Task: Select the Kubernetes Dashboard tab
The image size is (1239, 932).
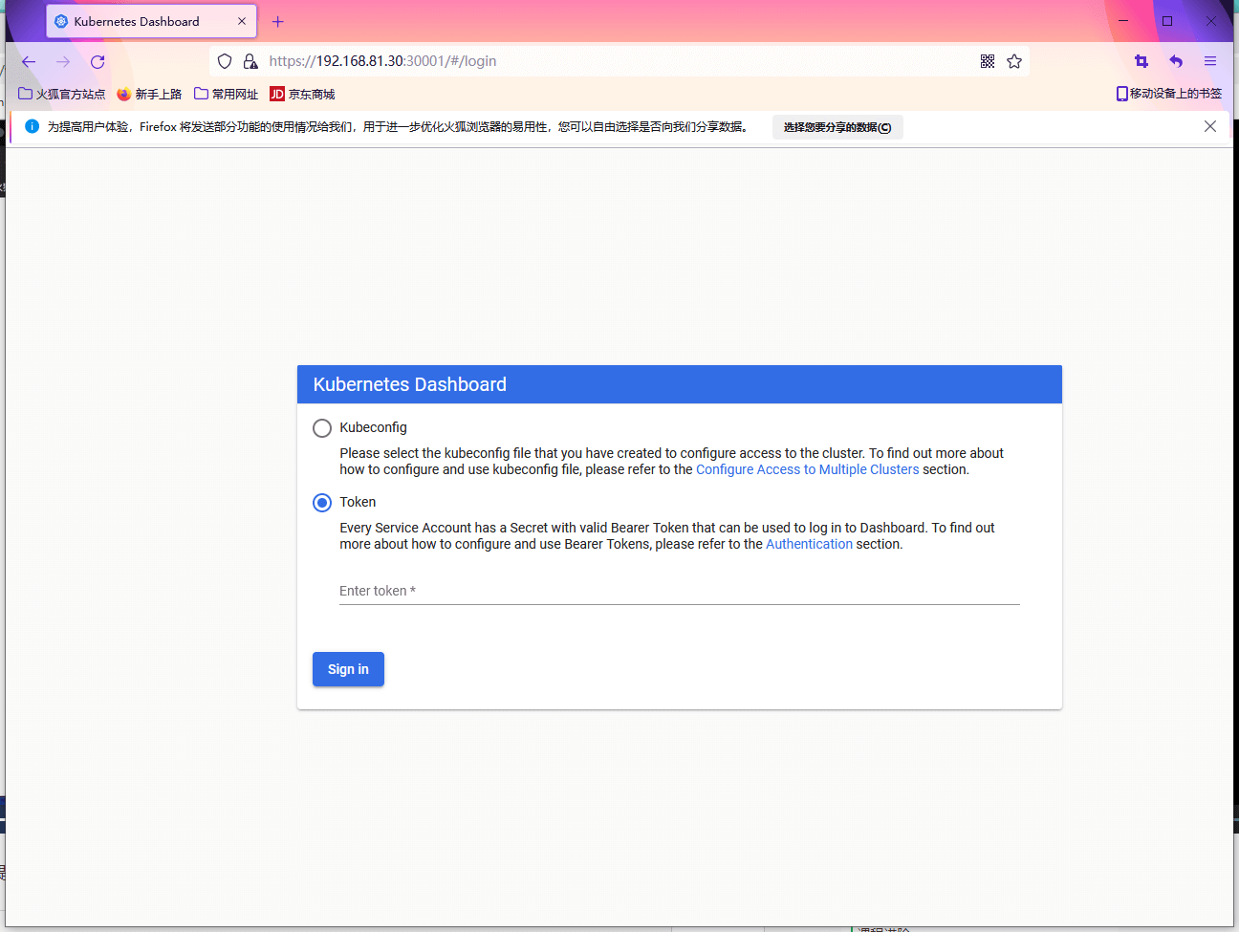Action: click(x=151, y=21)
